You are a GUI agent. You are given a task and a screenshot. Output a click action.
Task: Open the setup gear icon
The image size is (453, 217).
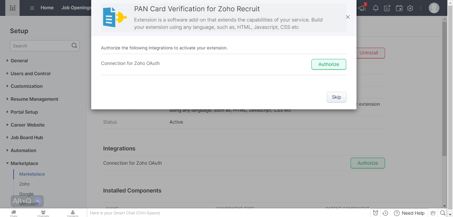pos(410,8)
